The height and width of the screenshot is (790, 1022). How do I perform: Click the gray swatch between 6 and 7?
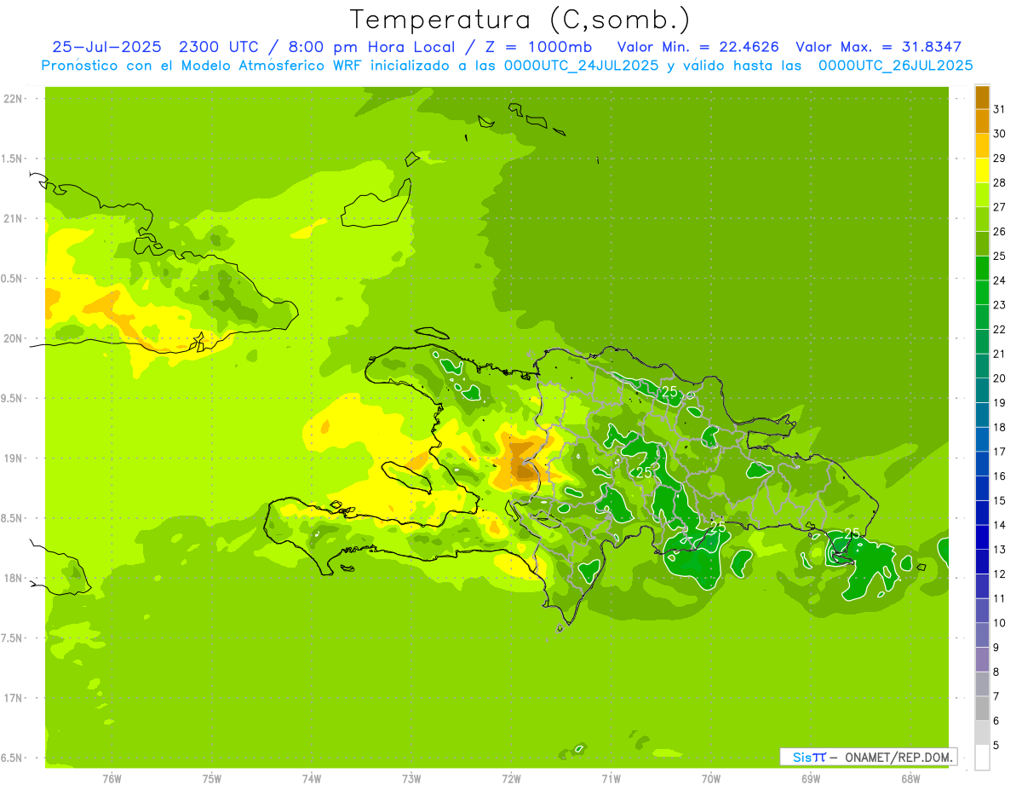click(982, 709)
